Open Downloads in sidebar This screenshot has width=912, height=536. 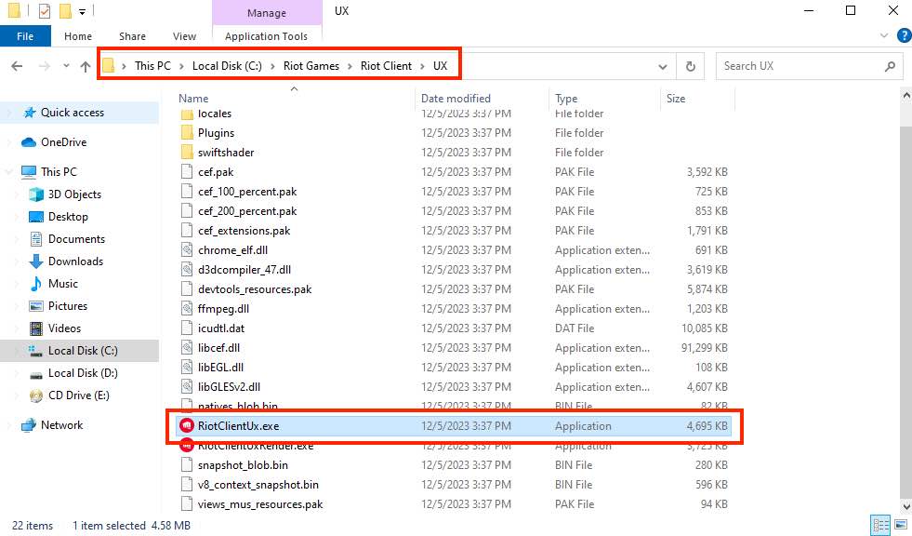pyautogui.click(x=75, y=261)
